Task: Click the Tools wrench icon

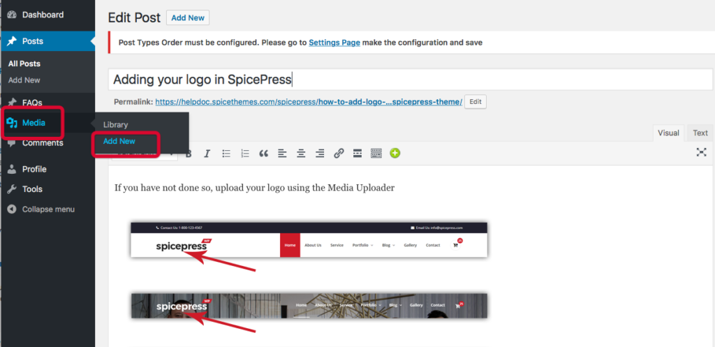Action: tap(12, 189)
